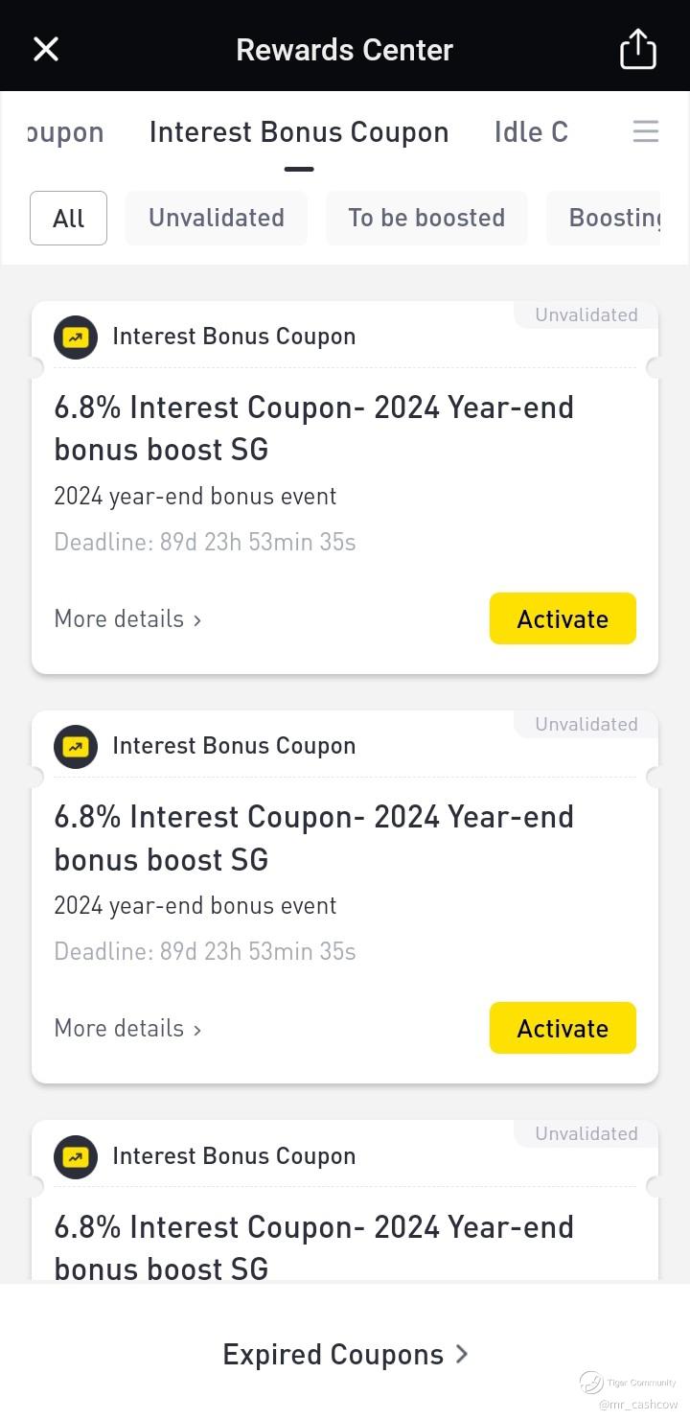Close the Rewards Center with X icon

pyautogui.click(x=46, y=49)
